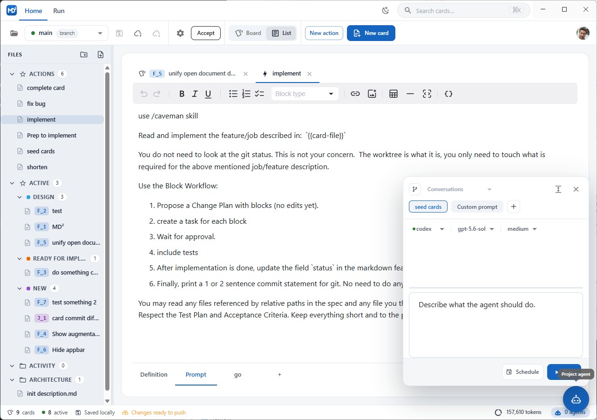Click the save disk icon
This screenshot has width=597, height=420.
click(119, 33)
